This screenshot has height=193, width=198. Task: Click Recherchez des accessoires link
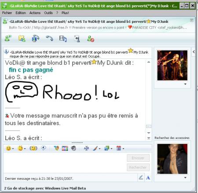[x=172, y=138]
